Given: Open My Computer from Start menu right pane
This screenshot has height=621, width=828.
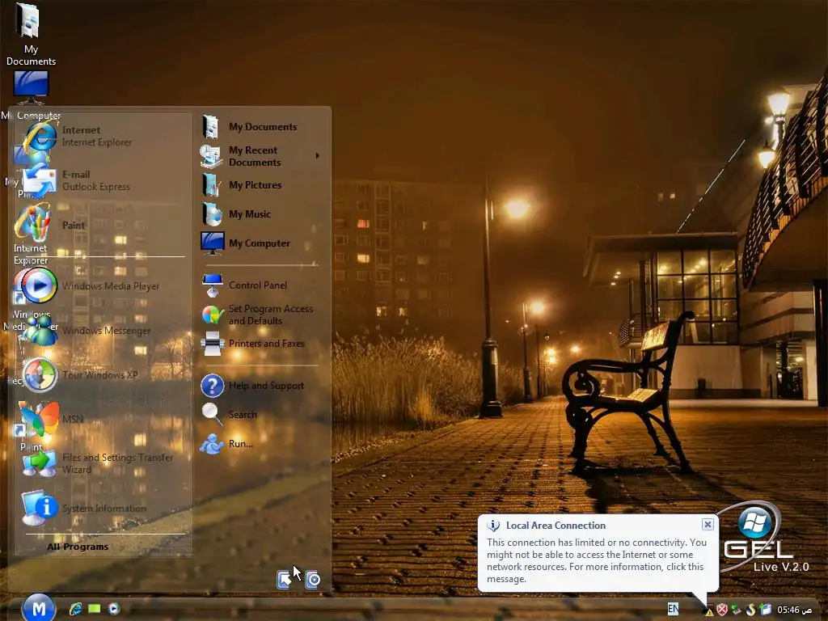Looking at the screenshot, I should [260, 243].
